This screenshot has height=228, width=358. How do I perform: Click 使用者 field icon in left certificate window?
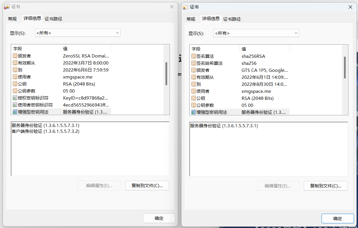coord(15,77)
